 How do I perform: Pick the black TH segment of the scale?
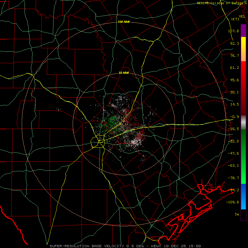point(243,215)
